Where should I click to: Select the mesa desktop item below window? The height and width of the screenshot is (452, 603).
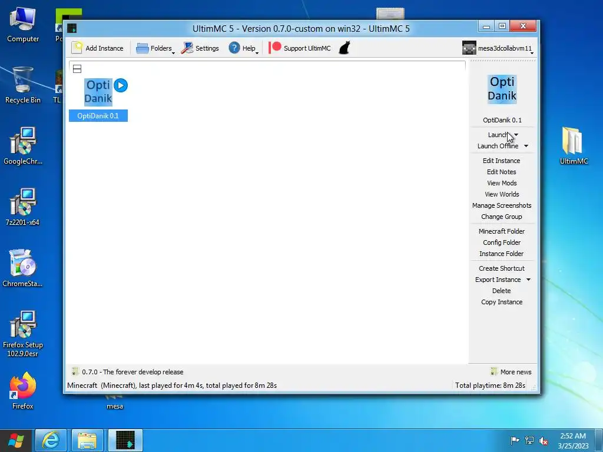tap(115, 401)
